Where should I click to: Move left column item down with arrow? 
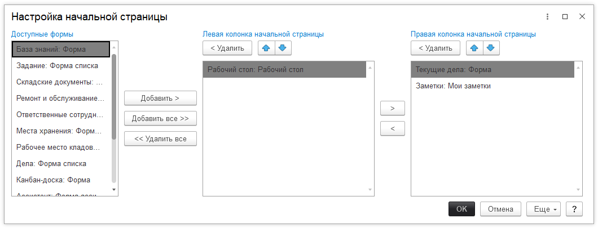tap(282, 48)
